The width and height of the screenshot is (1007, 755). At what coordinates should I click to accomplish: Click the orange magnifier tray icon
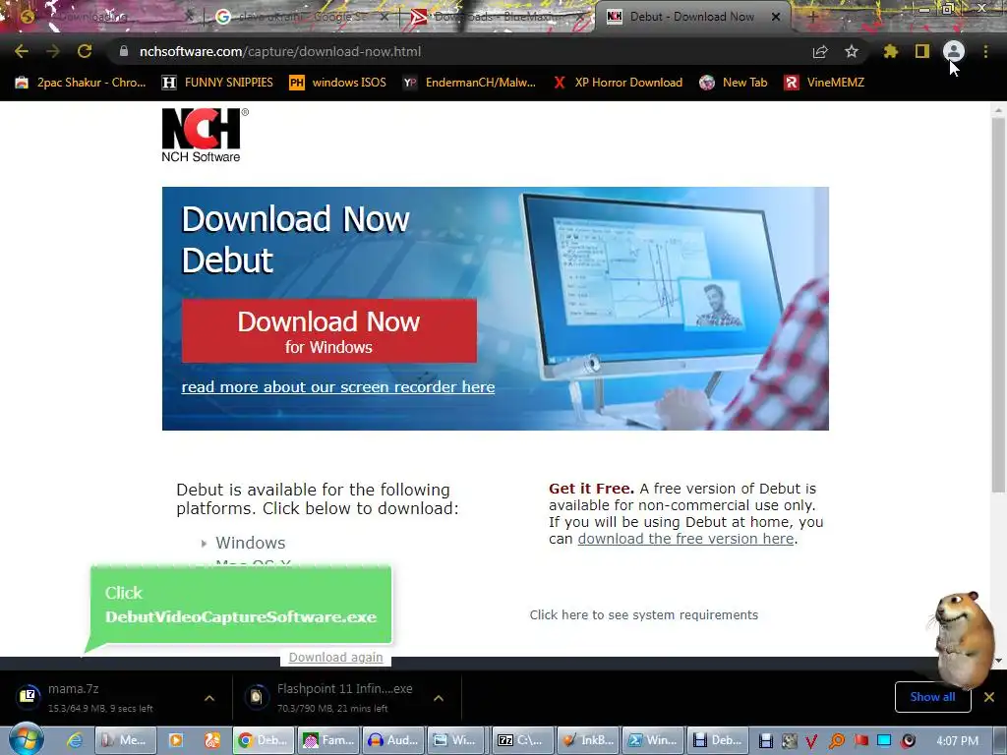coord(836,741)
